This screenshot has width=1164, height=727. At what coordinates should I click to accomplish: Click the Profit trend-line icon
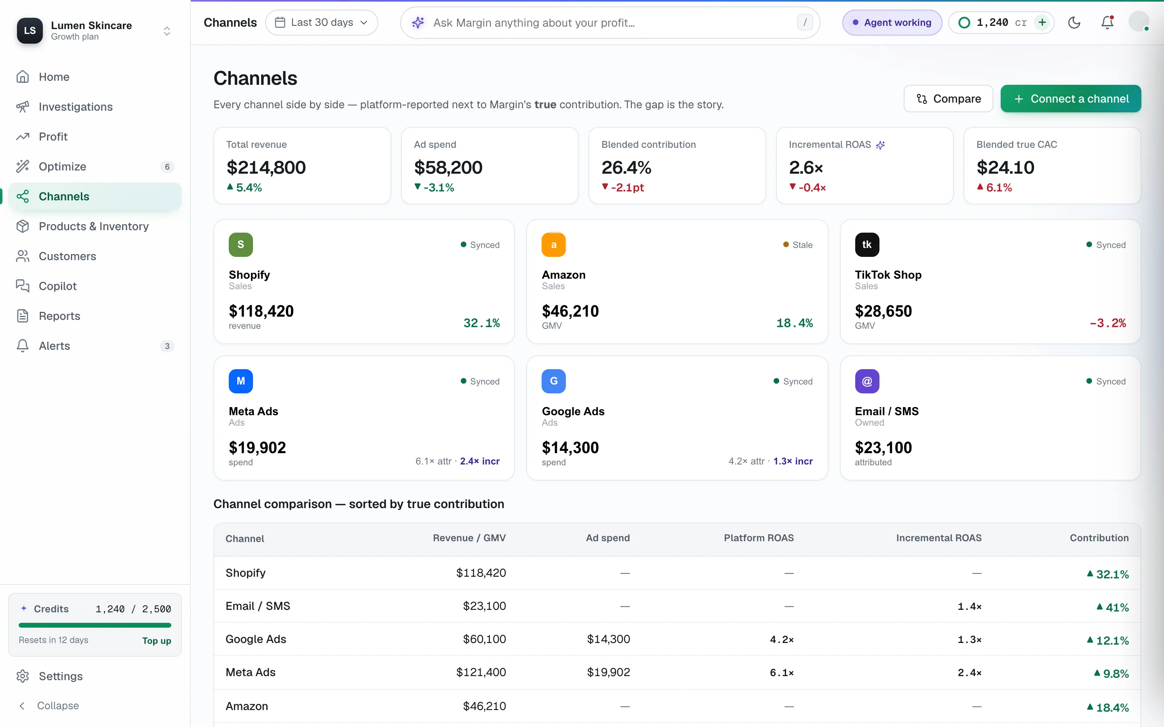[23, 137]
